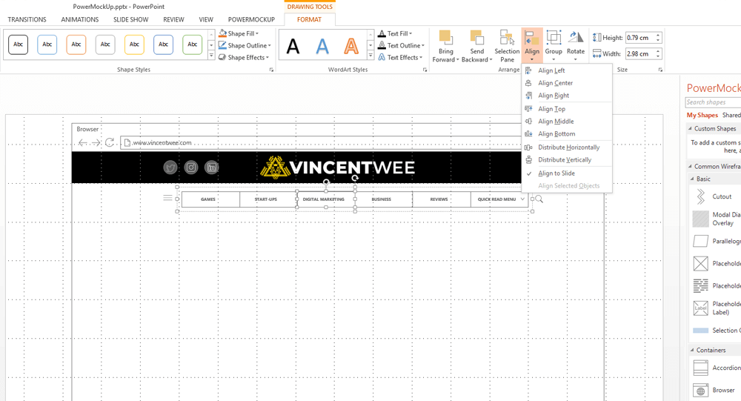
Task: Select the Selection shape in Basic list
Action: tap(700, 331)
